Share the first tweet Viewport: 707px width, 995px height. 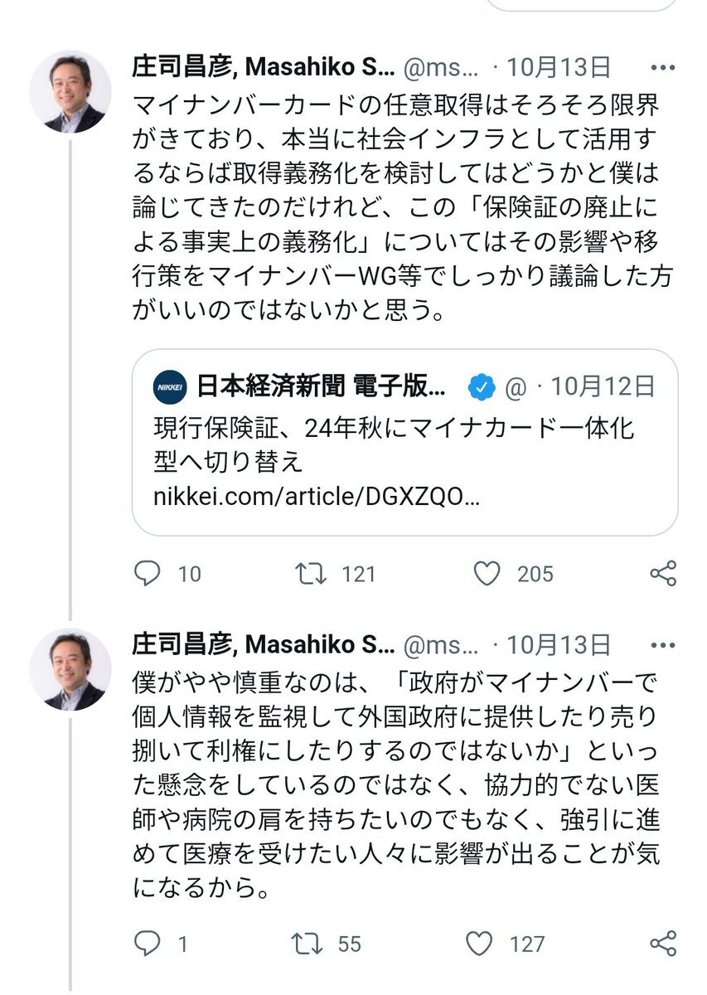point(662,574)
